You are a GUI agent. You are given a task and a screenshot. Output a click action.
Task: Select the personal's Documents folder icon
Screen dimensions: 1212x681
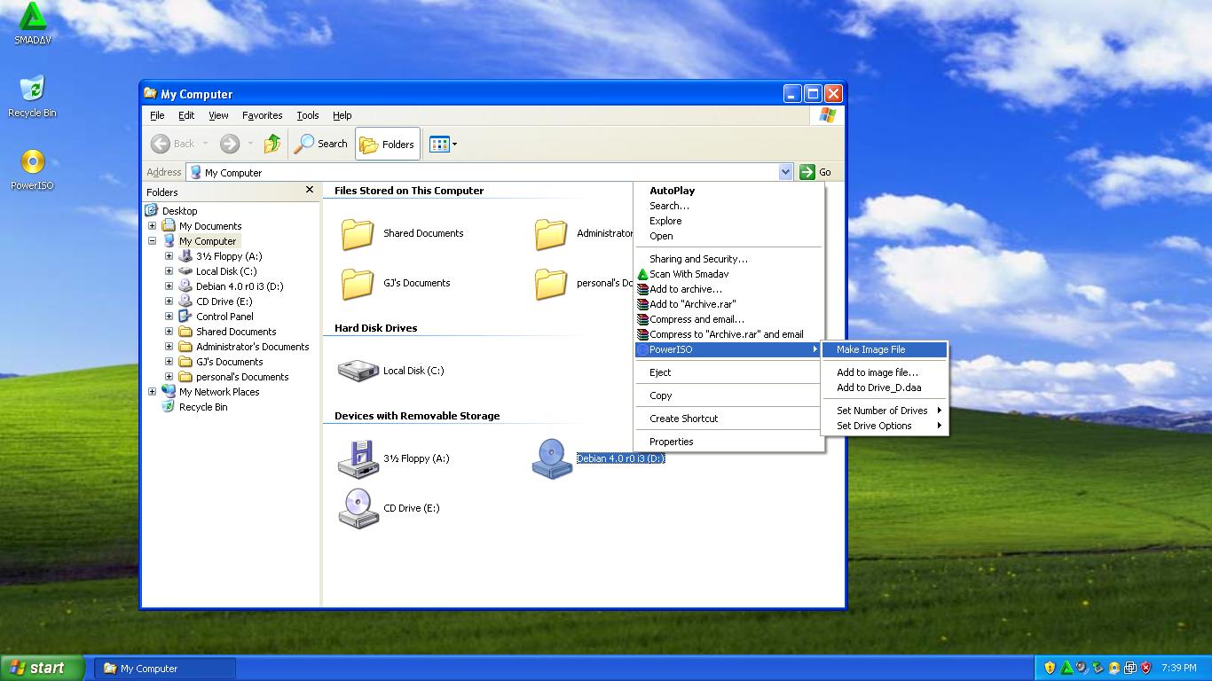tap(551, 283)
